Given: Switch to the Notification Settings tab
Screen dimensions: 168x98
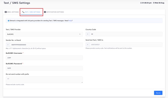Looking at the screenshot, I should [x=54, y=12].
